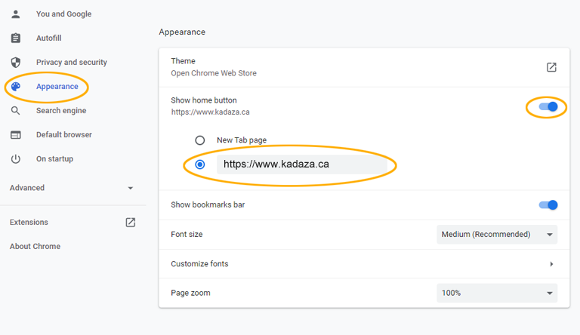Screen dimensions: 580x335
Task: Disable the Show bookmarks bar toggle
Action: click(548, 204)
